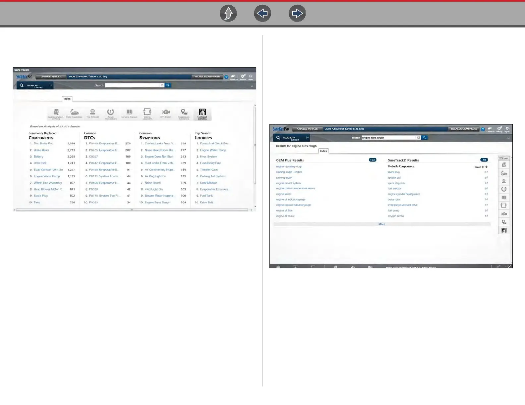Open 'oxygen sensor' probable component
The height and width of the screenshot is (405, 525).
[396, 216]
